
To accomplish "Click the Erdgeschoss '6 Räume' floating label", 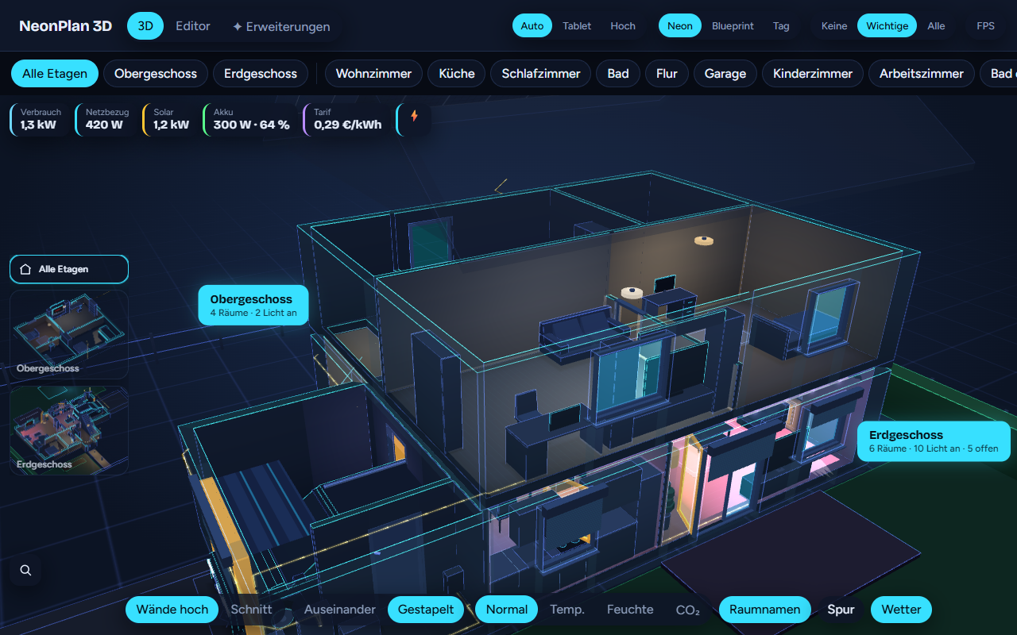I will 934,441.
